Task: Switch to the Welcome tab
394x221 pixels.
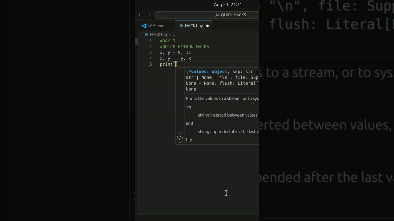Action: 156,26
